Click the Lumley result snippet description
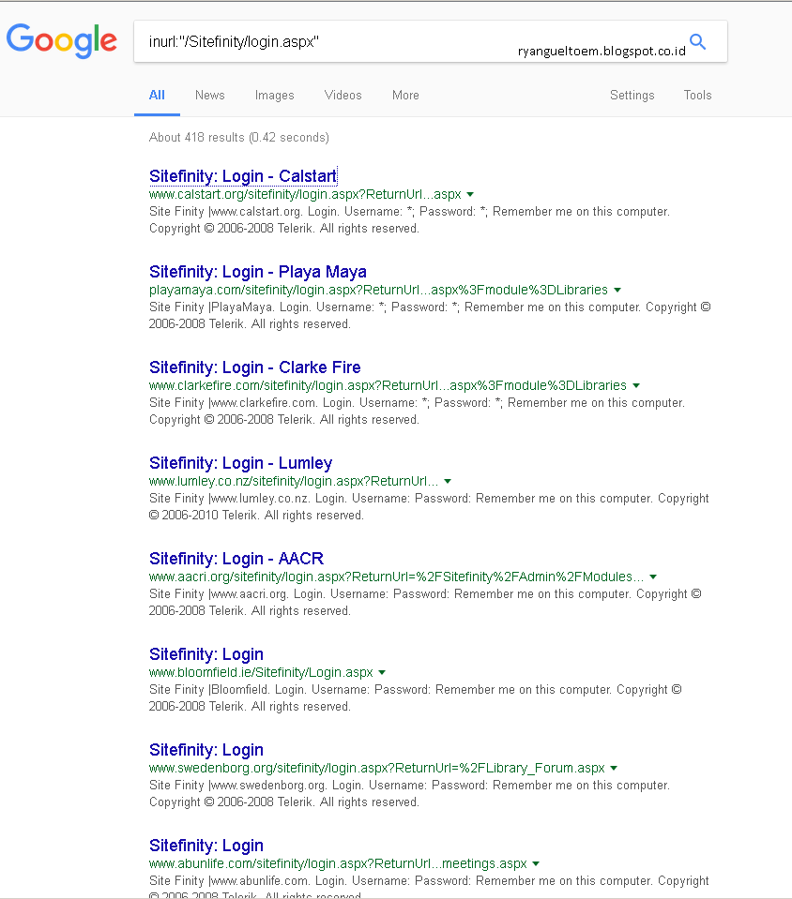This screenshot has width=792, height=899. click(429, 507)
